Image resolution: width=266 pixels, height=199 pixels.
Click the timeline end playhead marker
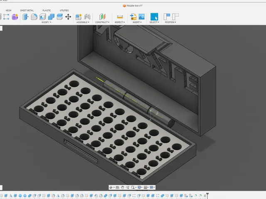(207, 195)
